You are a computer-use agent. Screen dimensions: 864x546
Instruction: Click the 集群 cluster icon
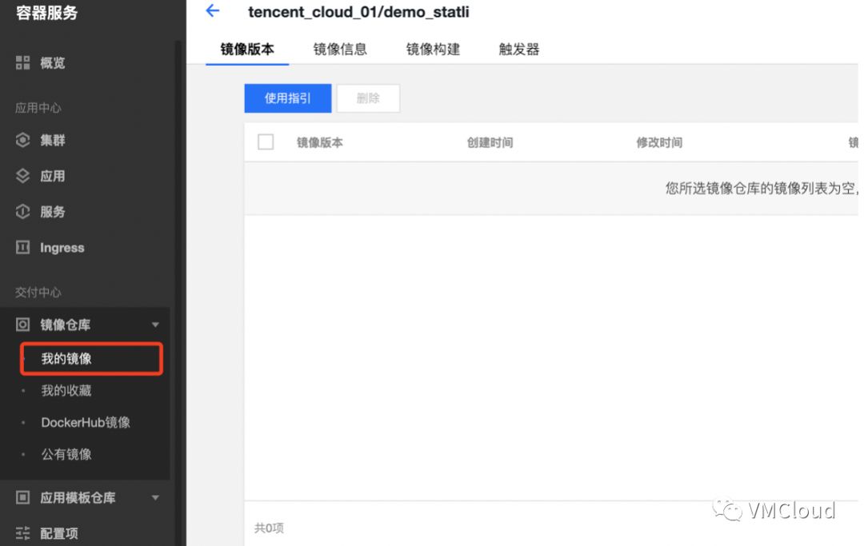click(x=22, y=140)
